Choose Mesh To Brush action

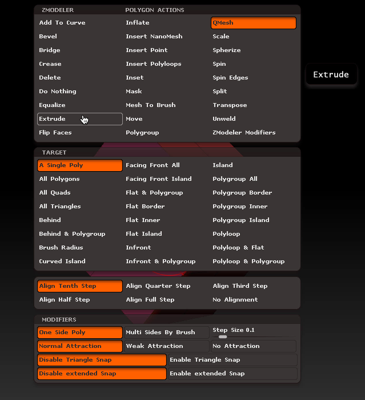(167, 105)
